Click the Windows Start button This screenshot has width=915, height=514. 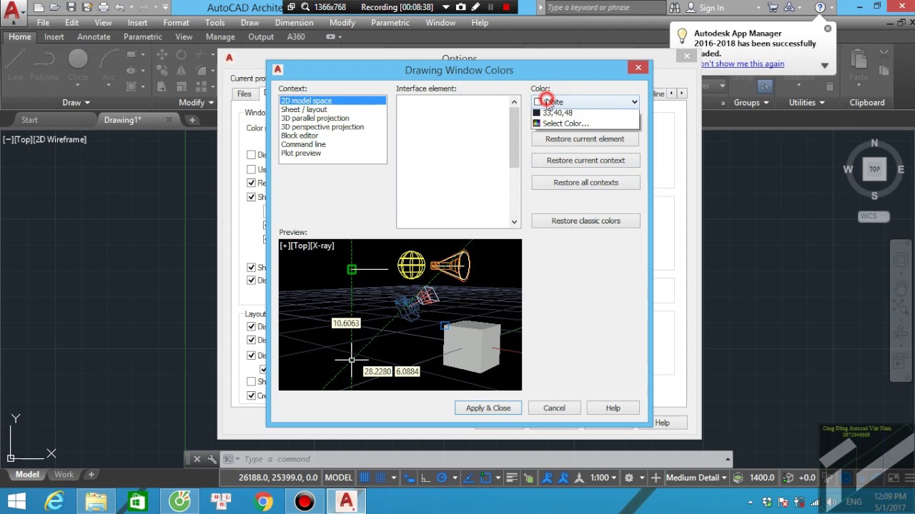pyautogui.click(x=16, y=502)
